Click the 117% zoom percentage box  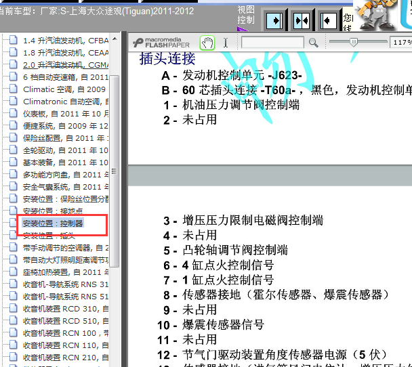click(401, 42)
